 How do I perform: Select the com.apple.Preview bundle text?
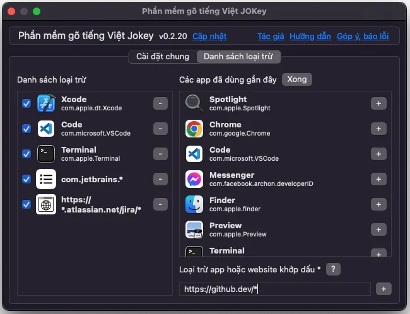point(238,235)
